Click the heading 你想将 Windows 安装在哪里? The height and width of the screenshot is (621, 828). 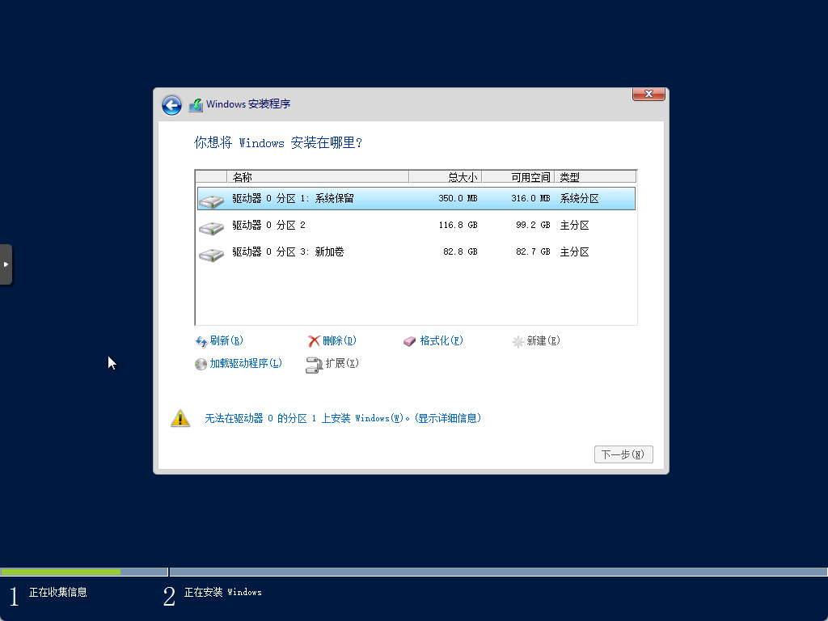point(278,142)
